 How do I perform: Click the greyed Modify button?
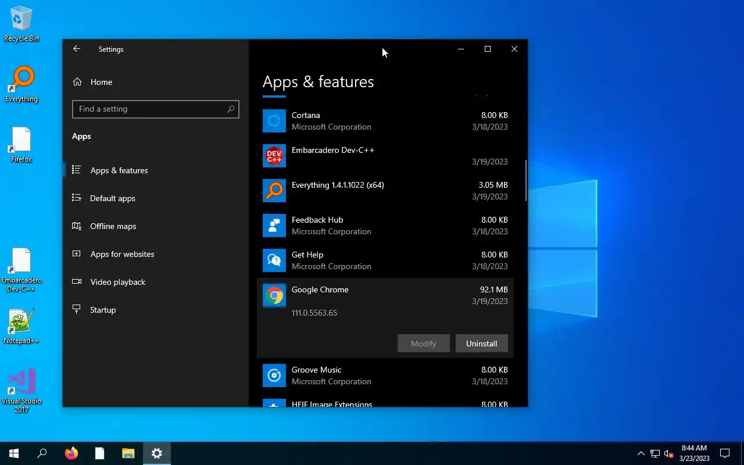tap(423, 344)
